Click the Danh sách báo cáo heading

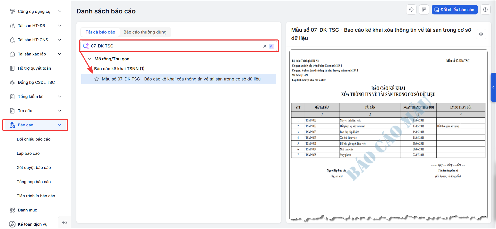tap(106, 11)
